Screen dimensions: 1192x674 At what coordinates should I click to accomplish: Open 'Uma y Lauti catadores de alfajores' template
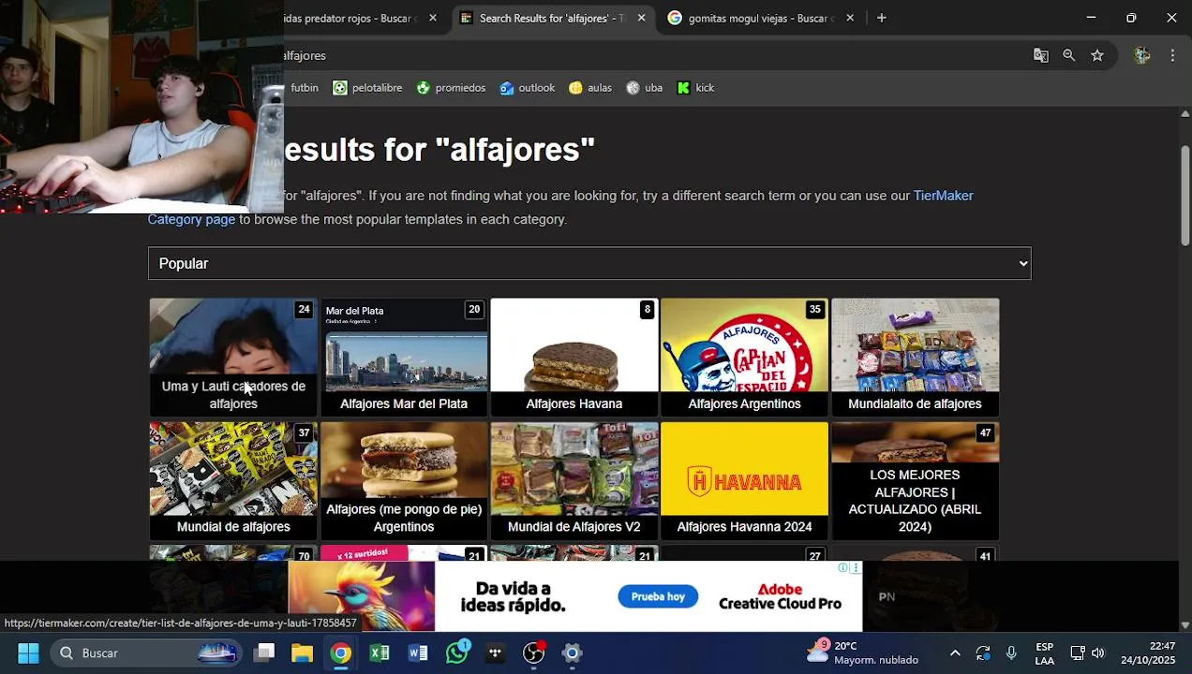[x=233, y=357]
